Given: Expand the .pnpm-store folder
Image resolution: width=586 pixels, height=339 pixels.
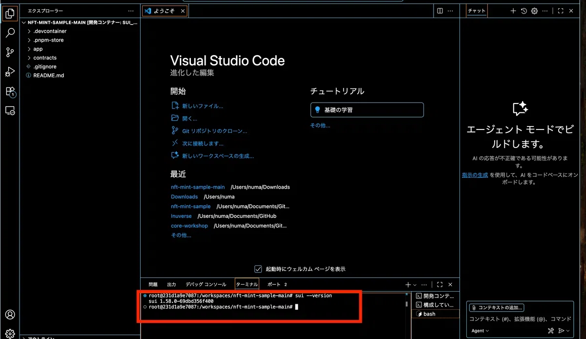Looking at the screenshot, I should (48, 40).
